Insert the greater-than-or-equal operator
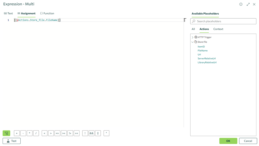Viewport: 259px width, 146px height. (x=64, y=133)
